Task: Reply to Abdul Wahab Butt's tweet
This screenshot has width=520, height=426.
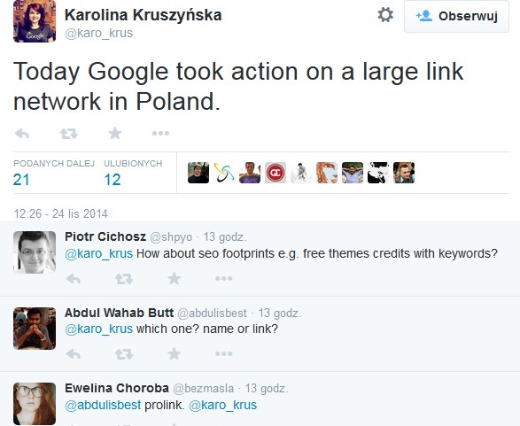Action: [74, 354]
